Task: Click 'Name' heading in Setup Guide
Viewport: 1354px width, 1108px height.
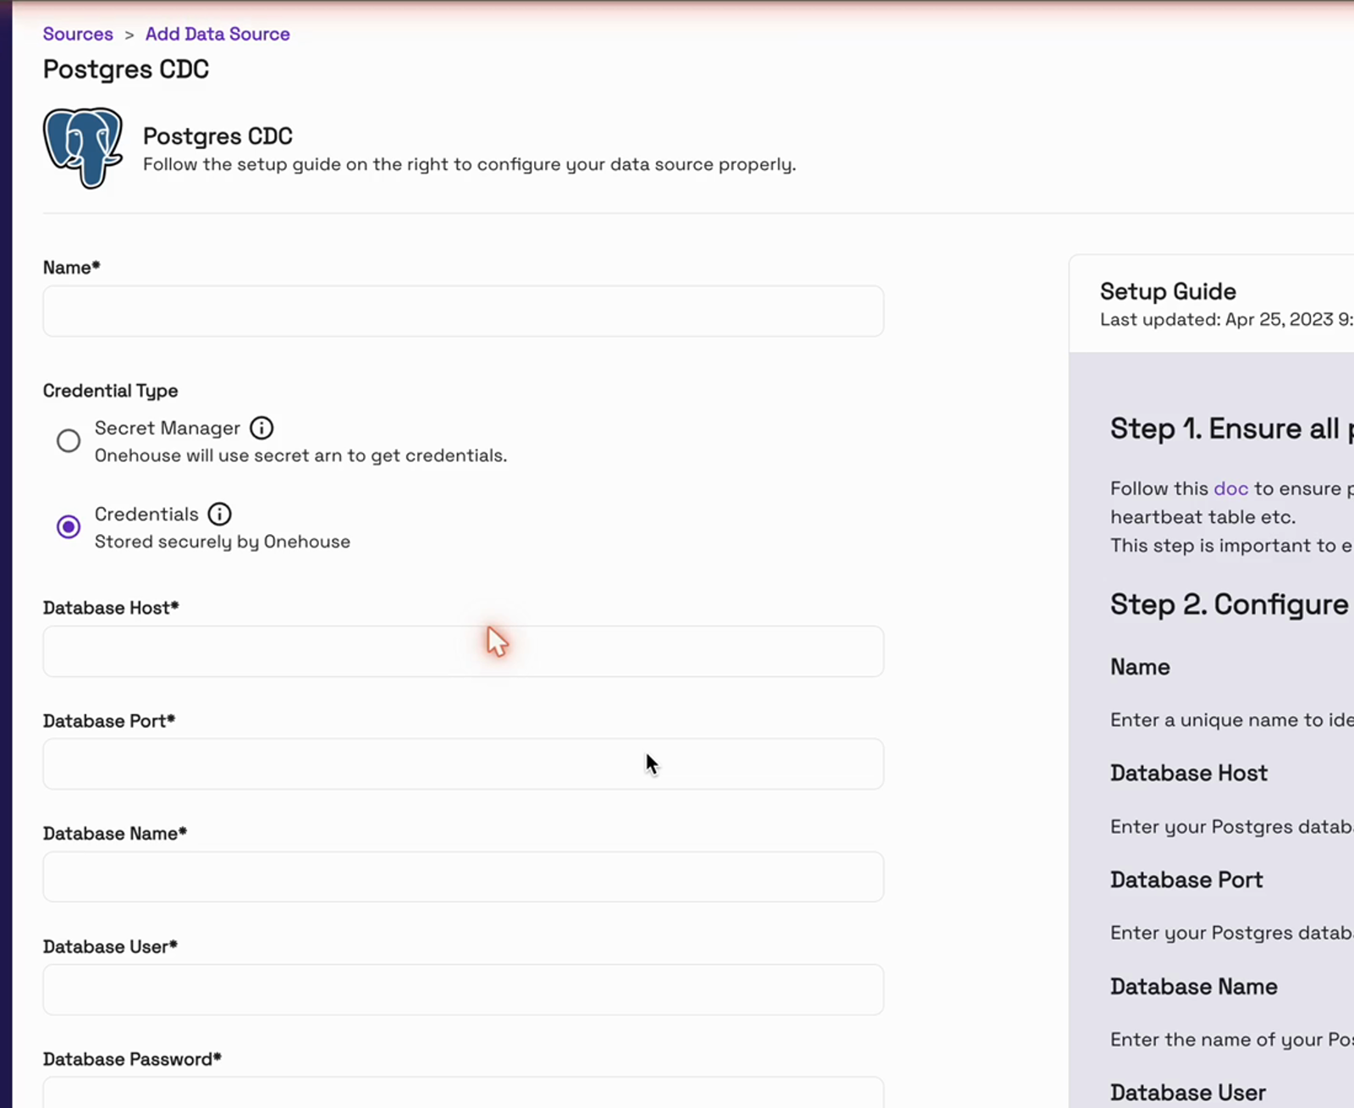Action: (1140, 667)
